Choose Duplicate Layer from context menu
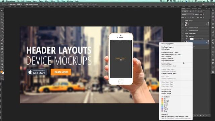This screenshot has width=215, height=121. [167, 47]
